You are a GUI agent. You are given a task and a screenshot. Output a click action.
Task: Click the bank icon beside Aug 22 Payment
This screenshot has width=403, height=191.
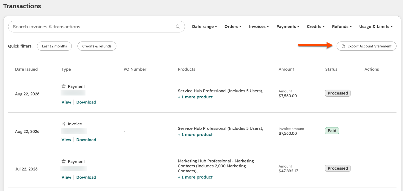[64, 86]
